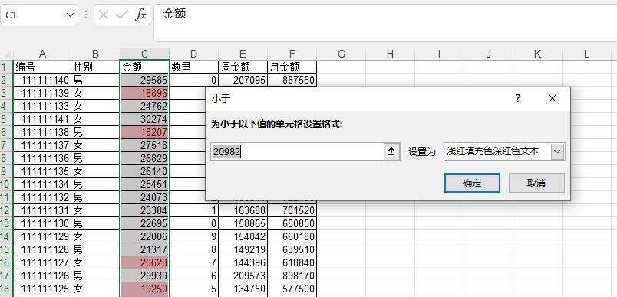The width and height of the screenshot is (617, 297).
Task: Click the 小于 dialog title
Action: click(x=221, y=98)
